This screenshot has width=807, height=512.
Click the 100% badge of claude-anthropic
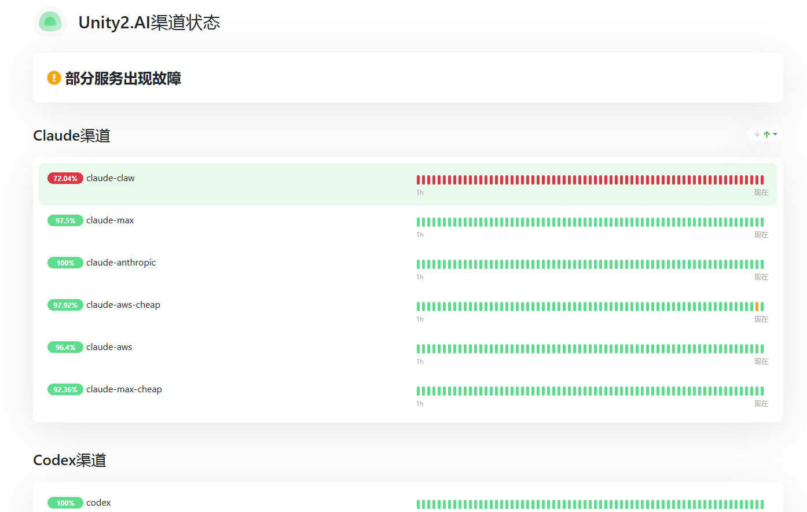click(x=65, y=263)
